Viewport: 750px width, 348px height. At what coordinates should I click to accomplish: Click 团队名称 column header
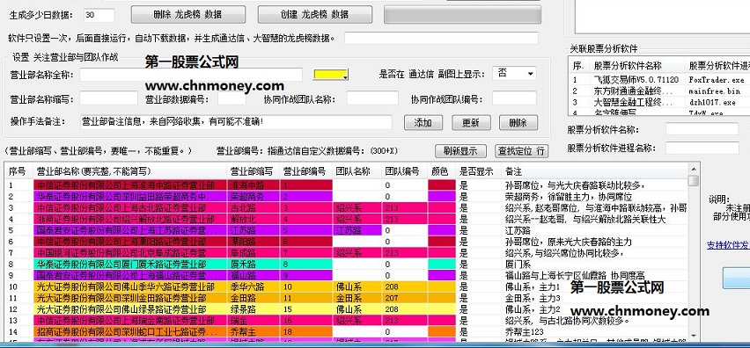click(357, 170)
